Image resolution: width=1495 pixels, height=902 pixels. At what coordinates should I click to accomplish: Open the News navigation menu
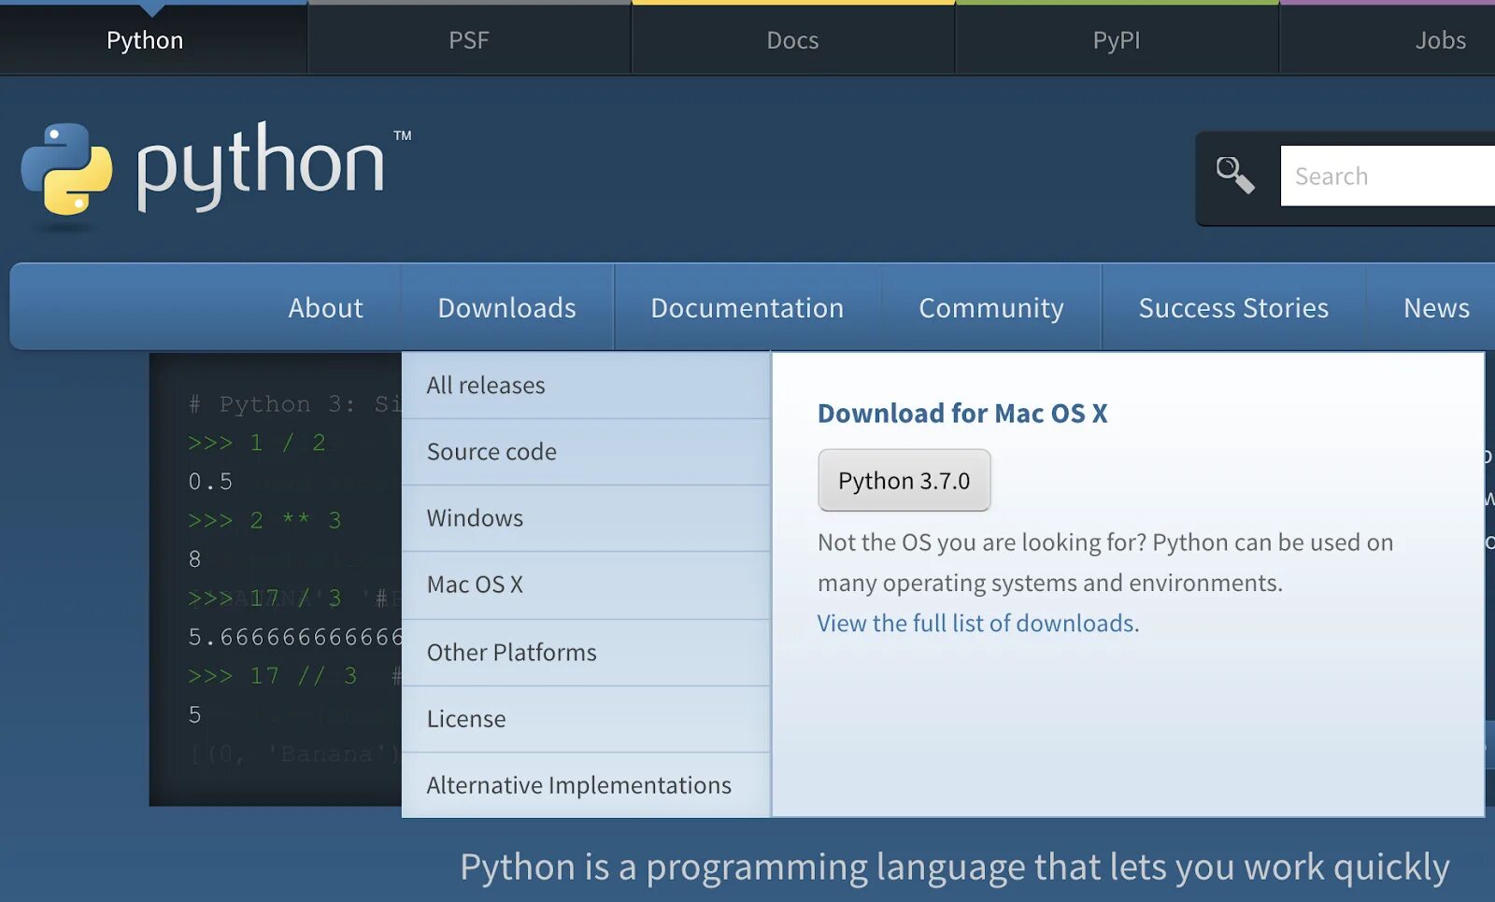point(1436,307)
